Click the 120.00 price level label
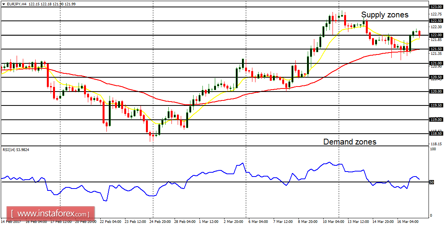This screenshot has width=444, height=226. tap(436, 92)
